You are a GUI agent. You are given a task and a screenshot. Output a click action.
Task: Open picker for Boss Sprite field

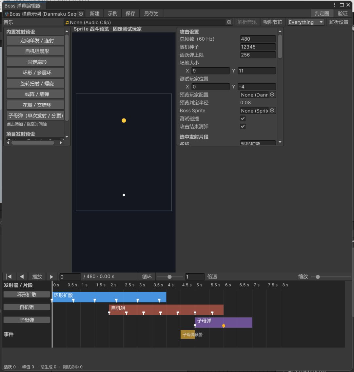pyautogui.click(x=272, y=111)
